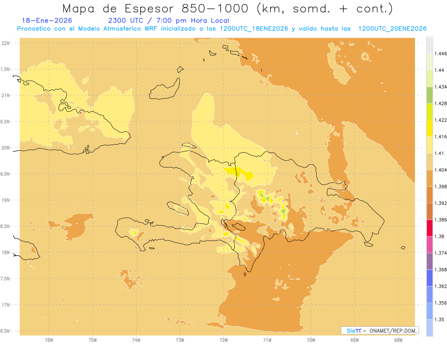Click the '72W' longitude label
447x345 pixels.
click(x=223, y=340)
